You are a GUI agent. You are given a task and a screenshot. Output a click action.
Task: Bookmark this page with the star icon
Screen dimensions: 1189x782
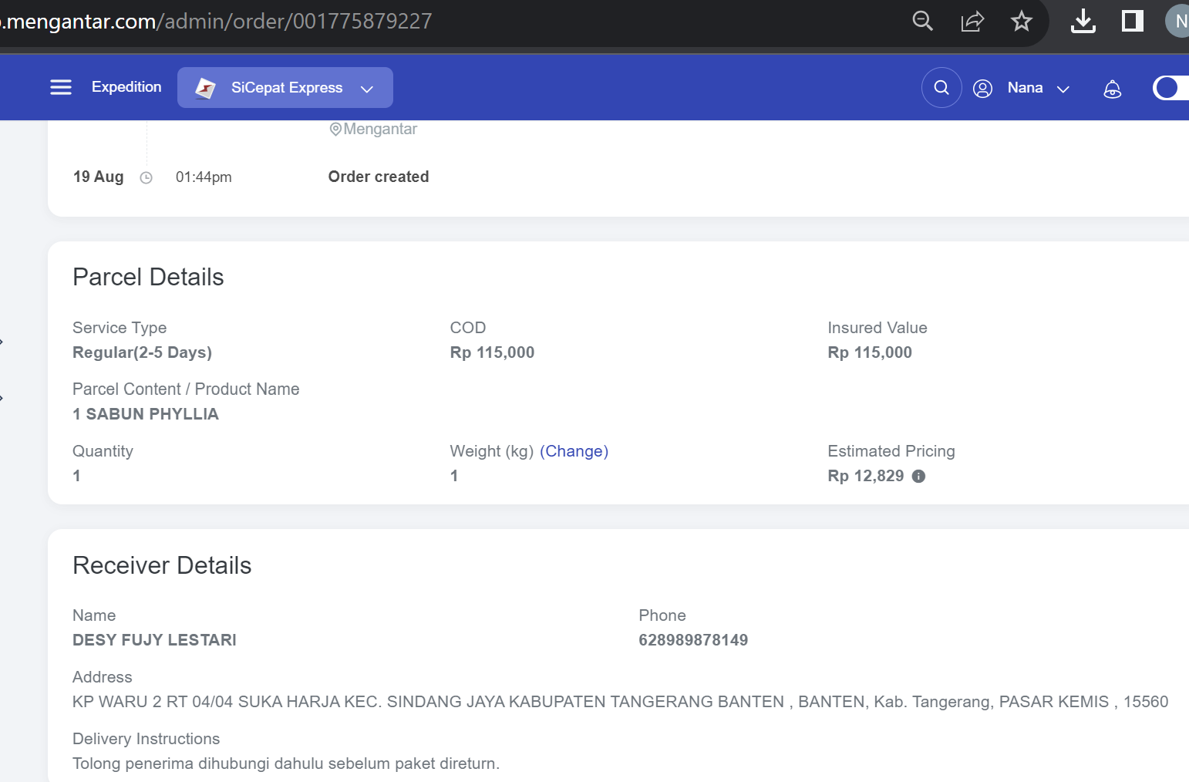1022,21
